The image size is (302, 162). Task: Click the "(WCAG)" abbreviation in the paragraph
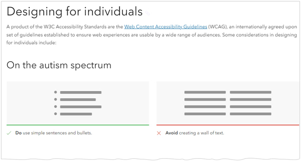217,26
